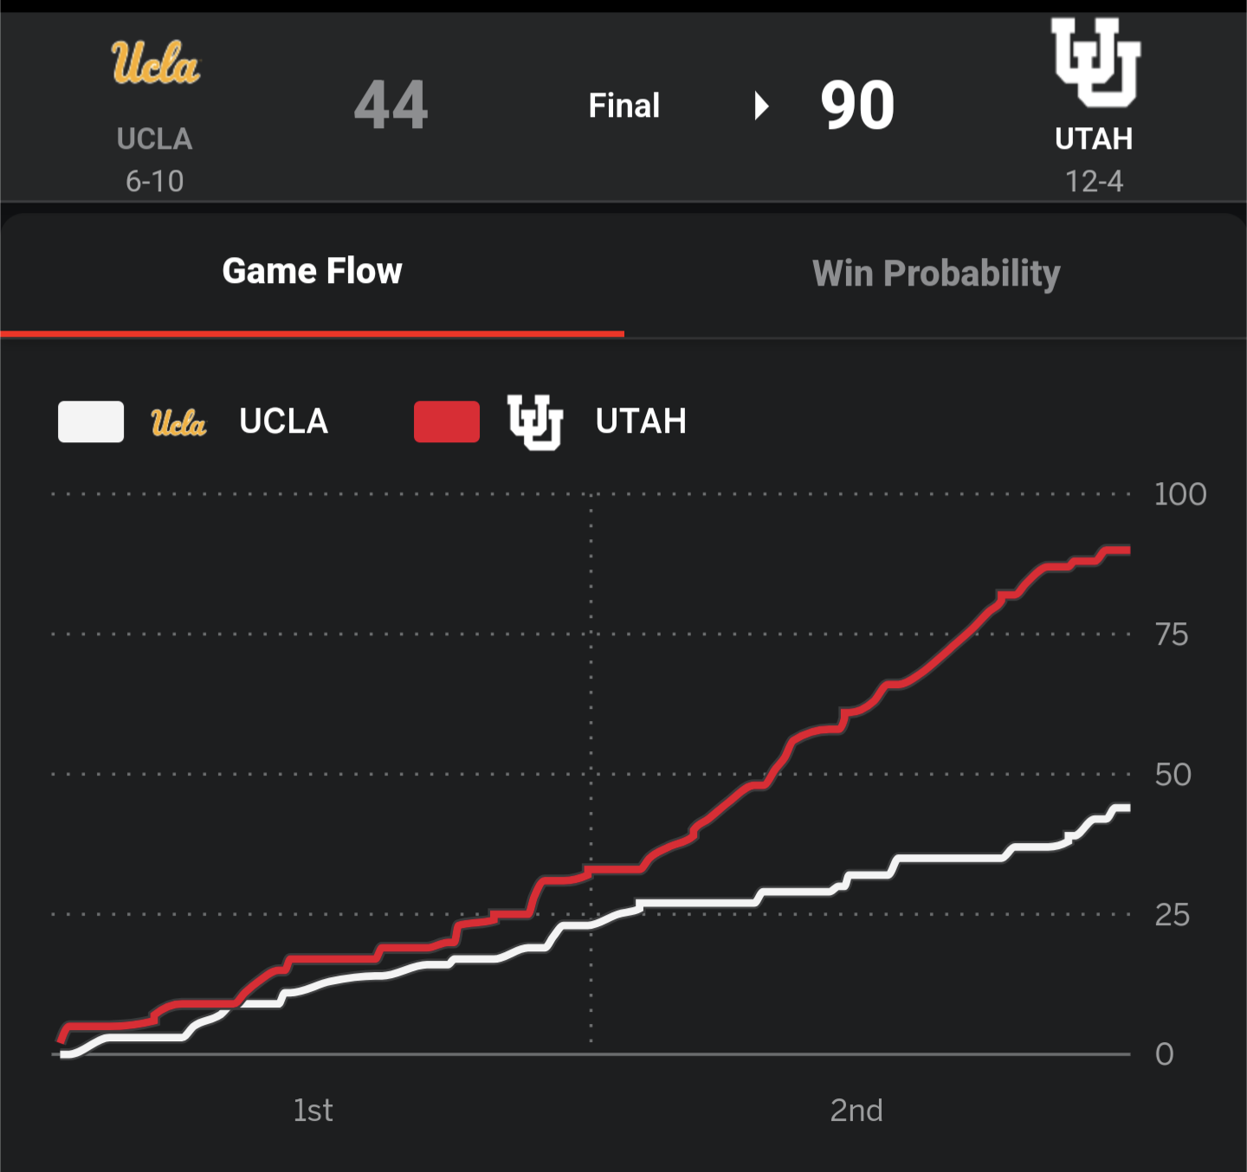1247x1172 pixels.
Task: Tap the Utah logo in the score header
Action: [1095, 62]
